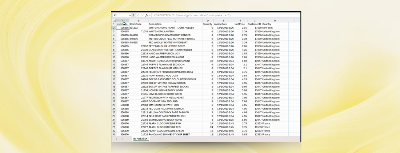Select column C header

click(x=175, y=21)
